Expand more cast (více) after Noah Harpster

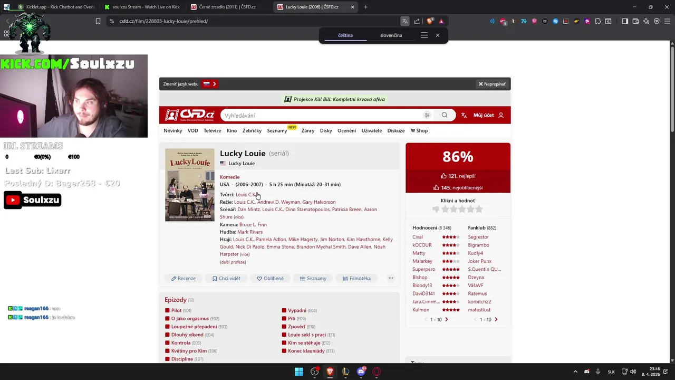(x=245, y=254)
